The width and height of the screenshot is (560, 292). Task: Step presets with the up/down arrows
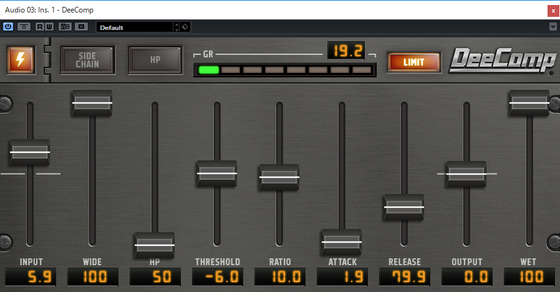176,27
